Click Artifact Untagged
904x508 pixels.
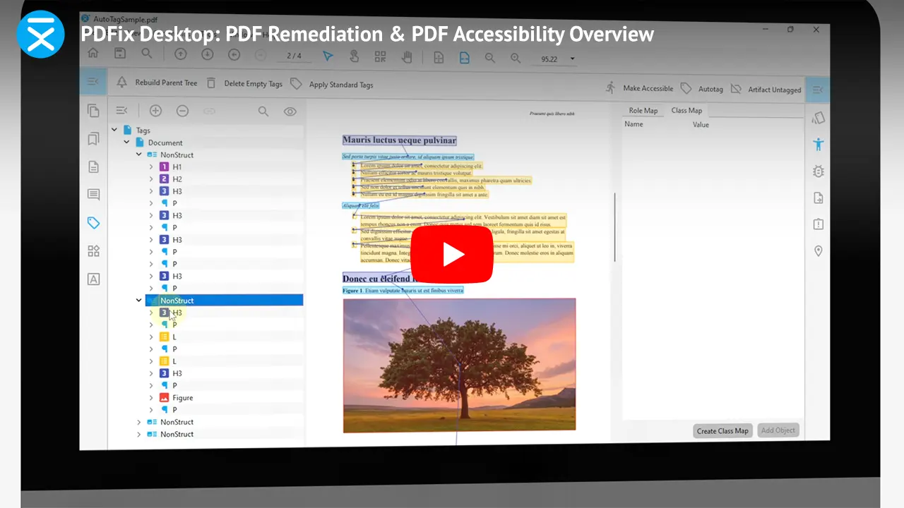766,90
